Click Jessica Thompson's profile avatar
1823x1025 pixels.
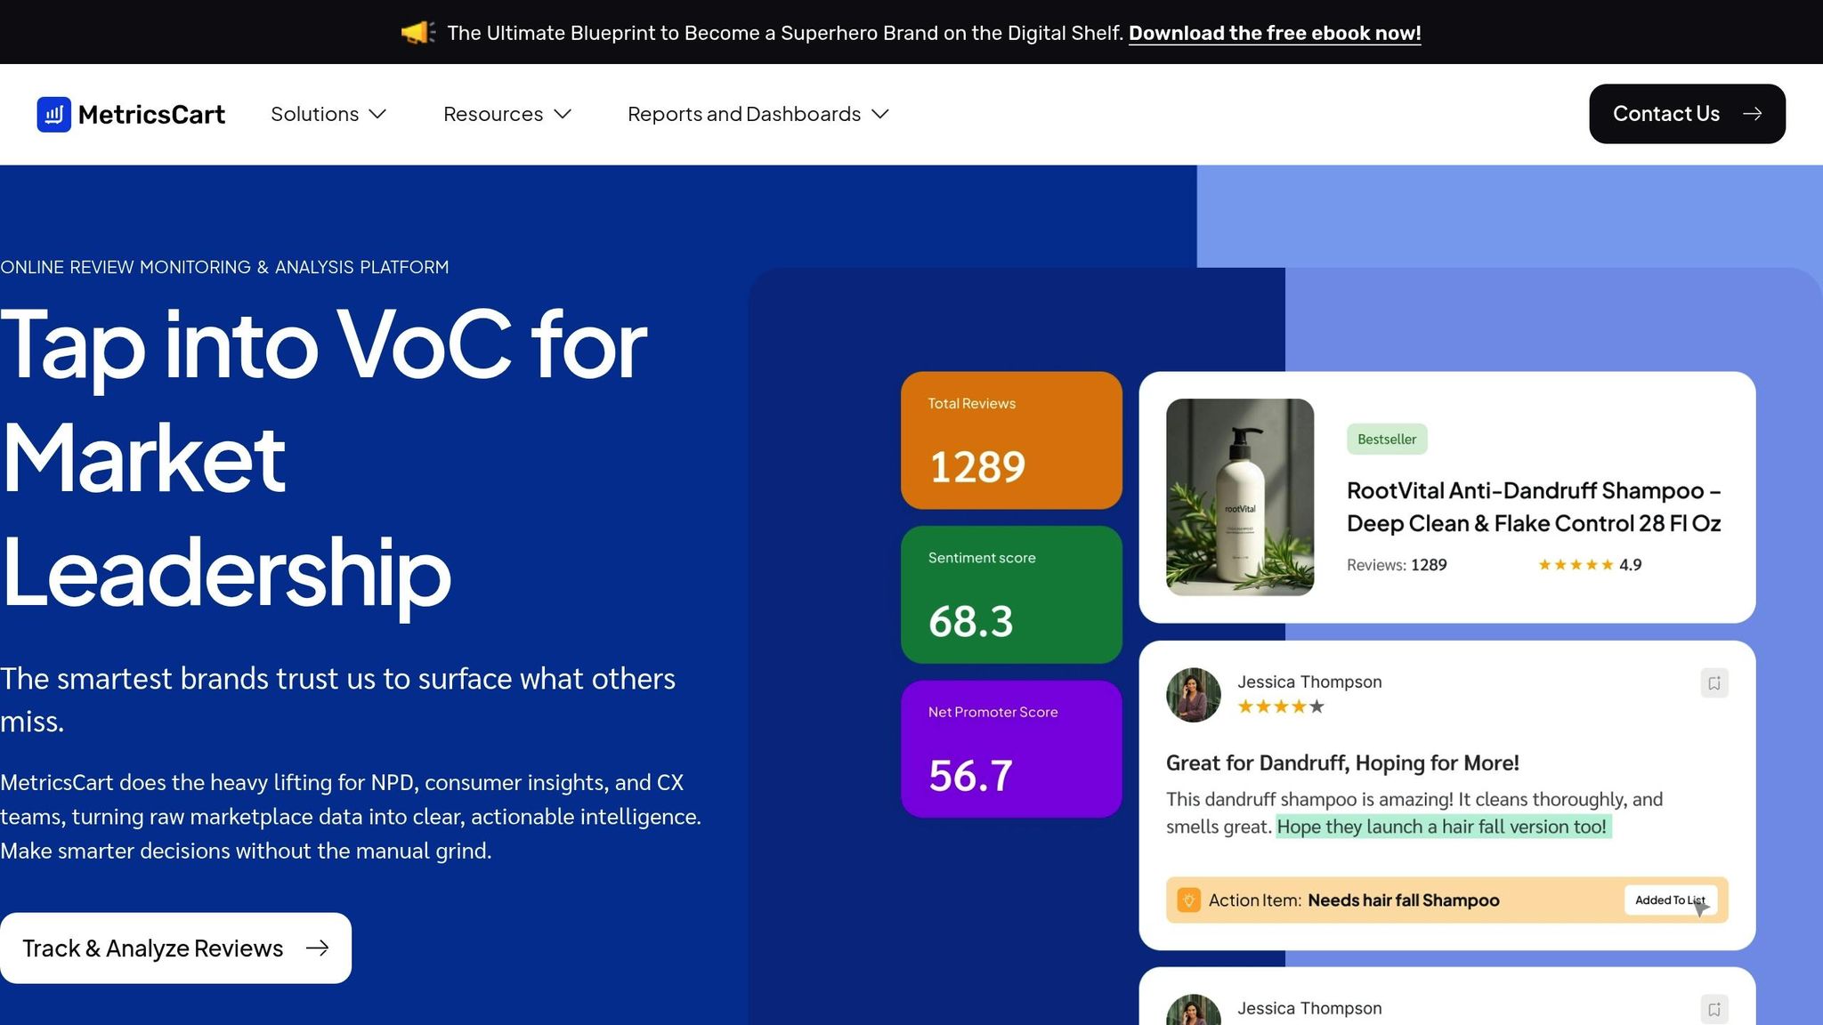(1193, 694)
